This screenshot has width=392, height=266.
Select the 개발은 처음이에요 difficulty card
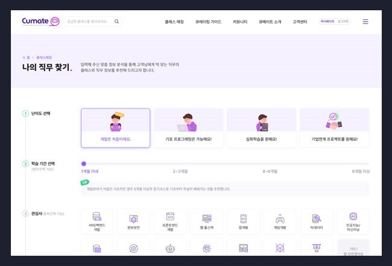(115, 128)
